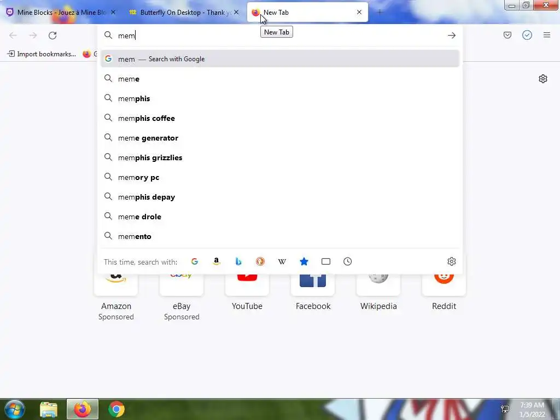
Task: Open the Firefox hamburger application menu
Action: coord(546,35)
